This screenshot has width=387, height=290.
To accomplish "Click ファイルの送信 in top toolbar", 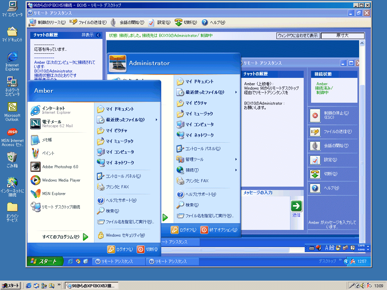I will (x=88, y=22).
